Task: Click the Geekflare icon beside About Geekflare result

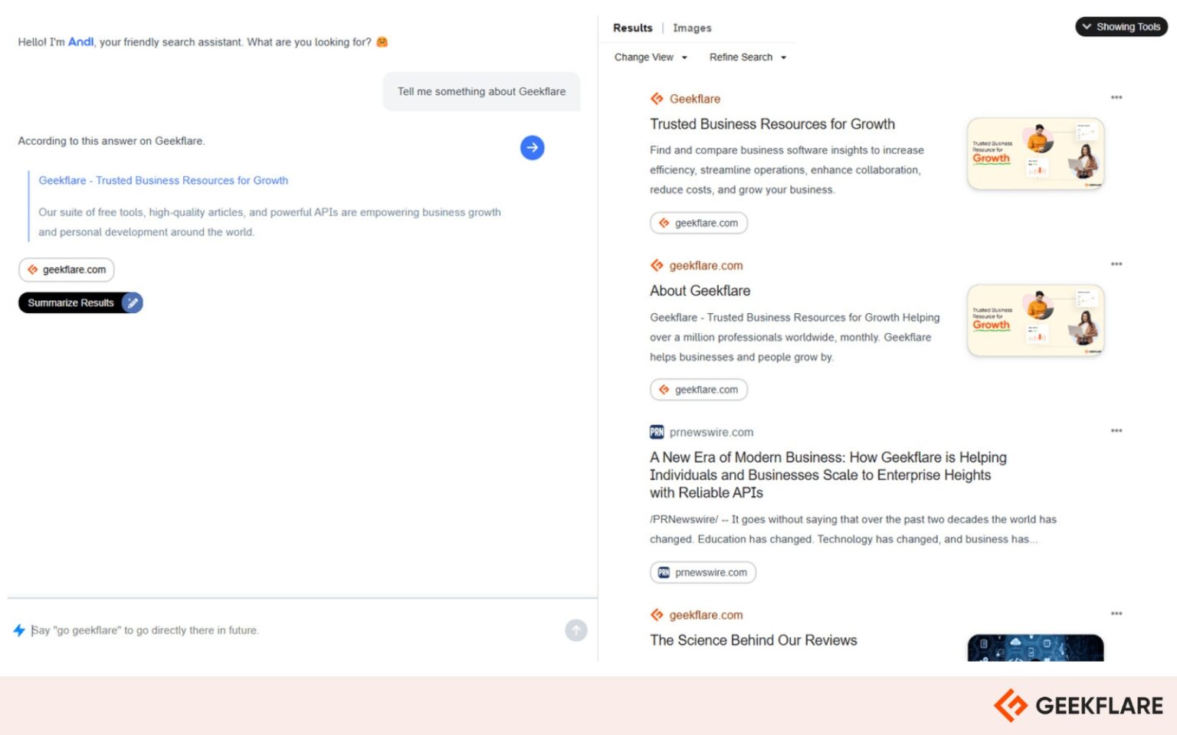Action: [657, 265]
